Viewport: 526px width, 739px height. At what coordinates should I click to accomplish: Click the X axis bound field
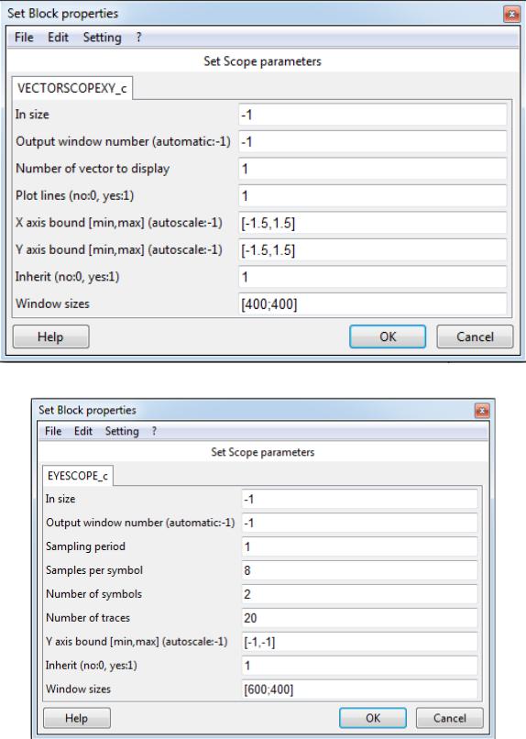click(372, 223)
